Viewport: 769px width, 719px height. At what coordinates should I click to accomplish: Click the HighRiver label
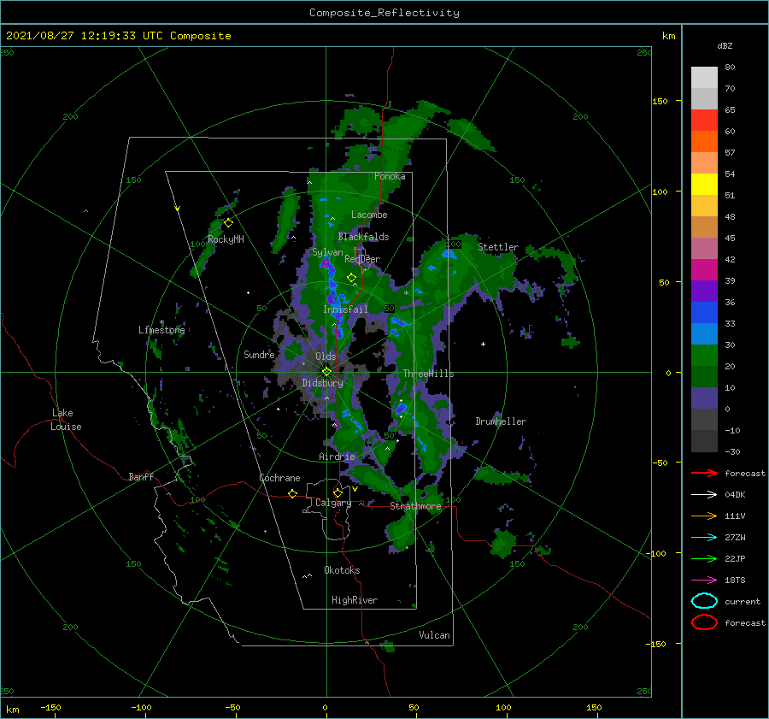coord(355,600)
